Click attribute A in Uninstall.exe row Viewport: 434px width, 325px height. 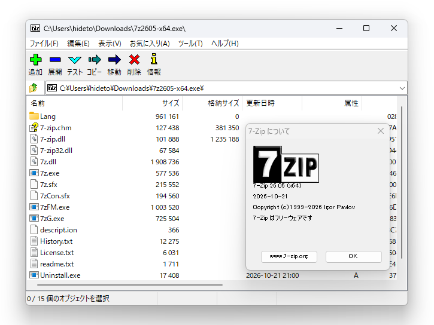point(356,275)
